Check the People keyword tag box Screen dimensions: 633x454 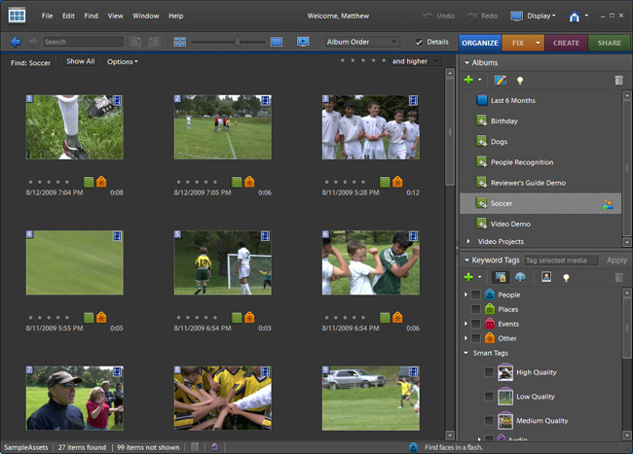(475, 295)
